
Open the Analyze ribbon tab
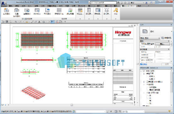coord(43,6)
